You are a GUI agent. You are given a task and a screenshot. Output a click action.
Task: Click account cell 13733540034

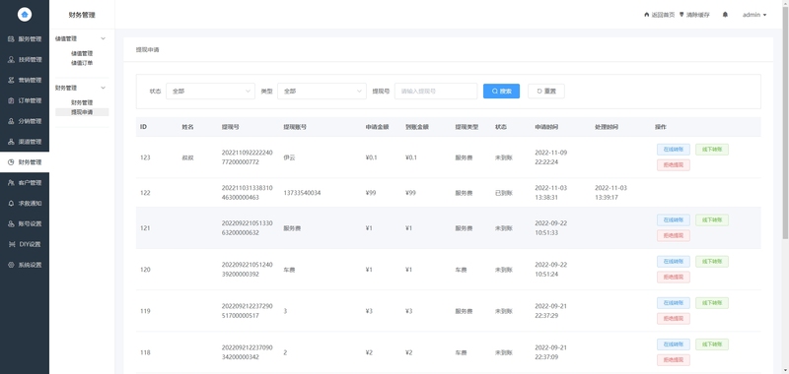click(303, 193)
